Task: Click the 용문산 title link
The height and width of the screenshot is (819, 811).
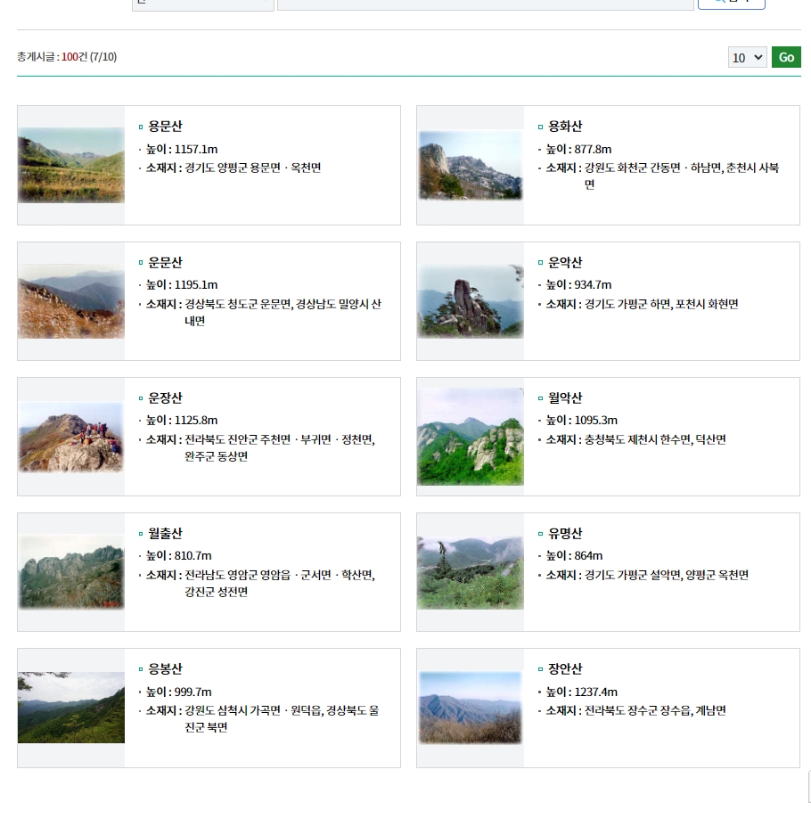Action: pyautogui.click(x=165, y=127)
